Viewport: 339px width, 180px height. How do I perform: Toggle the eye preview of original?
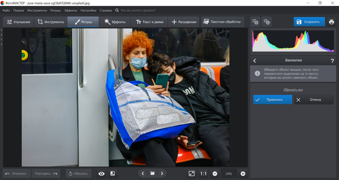[101, 174]
